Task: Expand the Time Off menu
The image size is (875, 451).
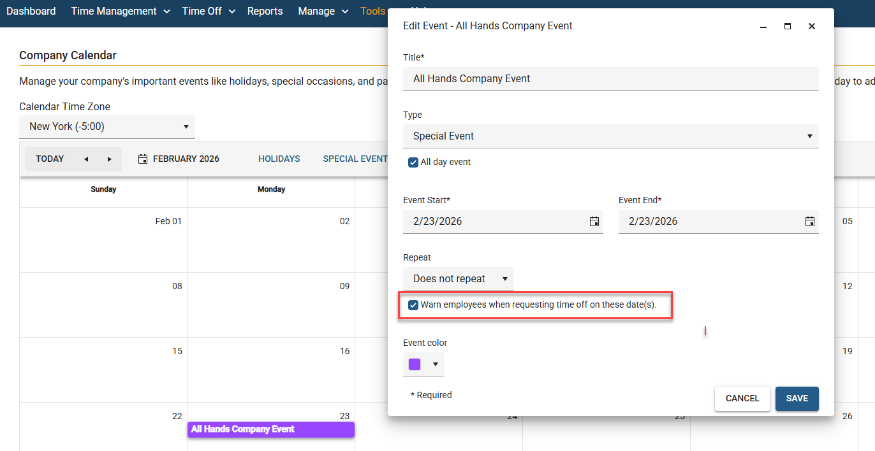Action: (x=209, y=11)
